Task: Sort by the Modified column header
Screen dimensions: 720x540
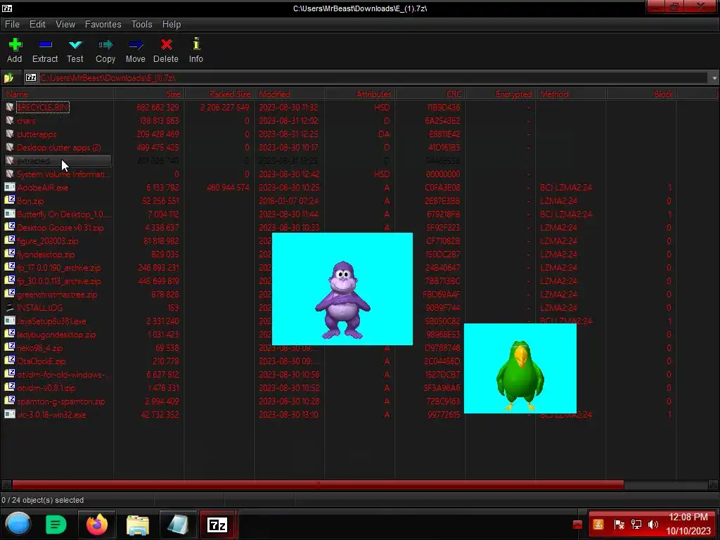Action: pyautogui.click(x=290, y=94)
